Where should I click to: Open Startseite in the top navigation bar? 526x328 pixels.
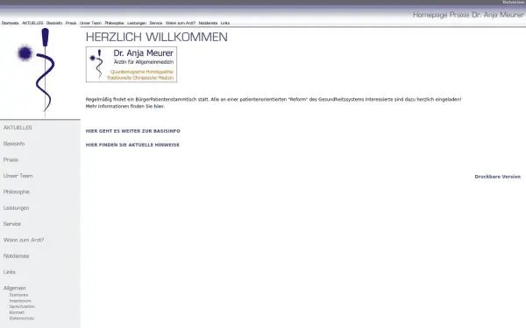pyautogui.click(x=10, y=23)
